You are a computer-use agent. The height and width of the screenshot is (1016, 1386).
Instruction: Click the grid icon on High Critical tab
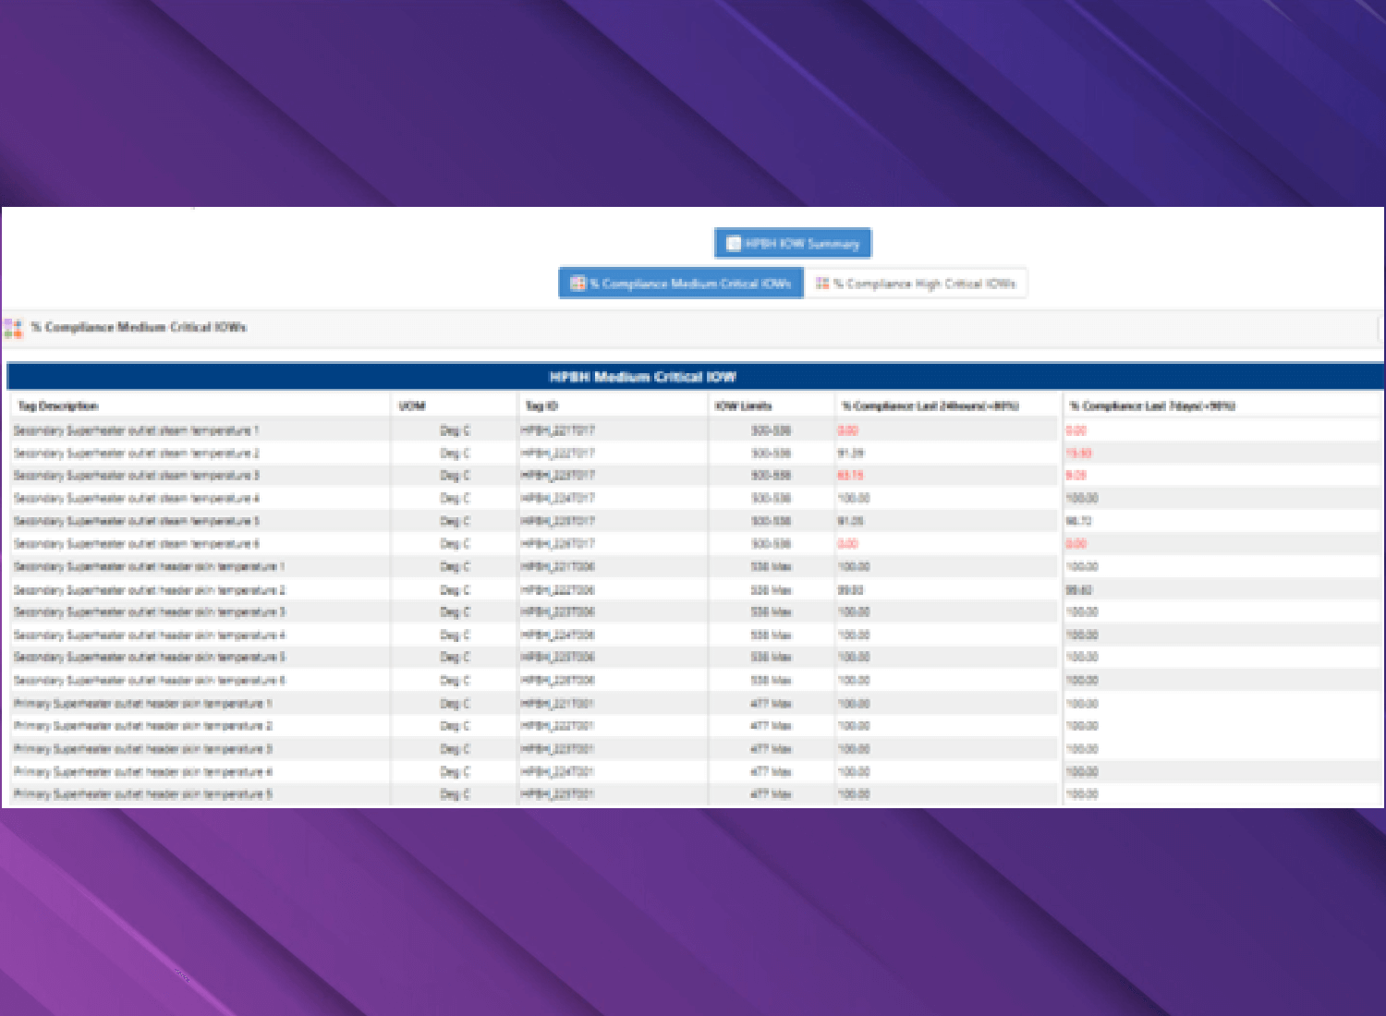point(821,284)
